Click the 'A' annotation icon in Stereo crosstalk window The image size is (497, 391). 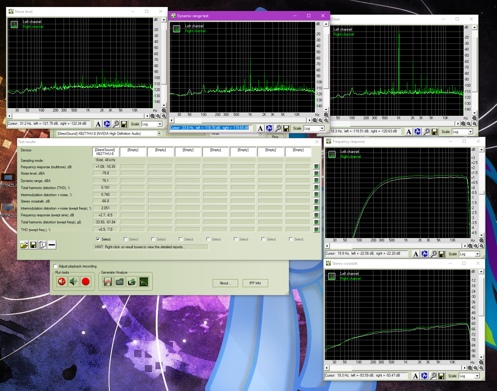(415, 376)
